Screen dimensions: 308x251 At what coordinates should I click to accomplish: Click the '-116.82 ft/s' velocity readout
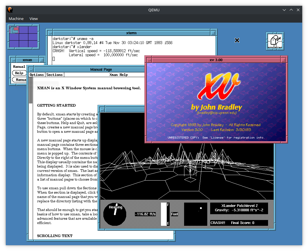145,214
